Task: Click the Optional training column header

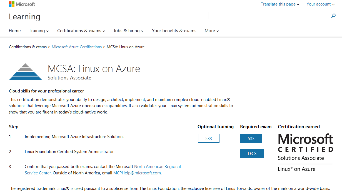Action: (x=216, y=127)
